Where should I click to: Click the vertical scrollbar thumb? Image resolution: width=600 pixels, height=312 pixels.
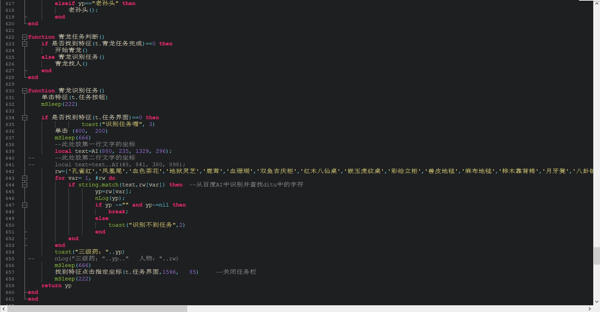click(597, 256)
